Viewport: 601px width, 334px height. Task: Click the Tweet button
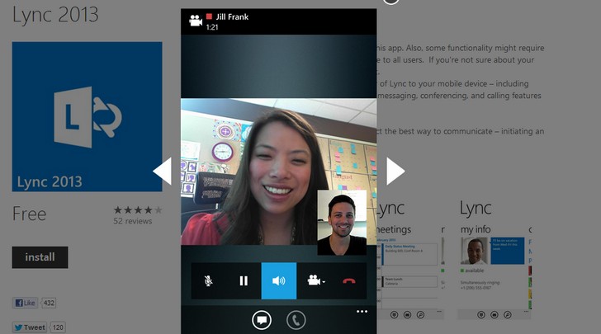tap(30, 327)
